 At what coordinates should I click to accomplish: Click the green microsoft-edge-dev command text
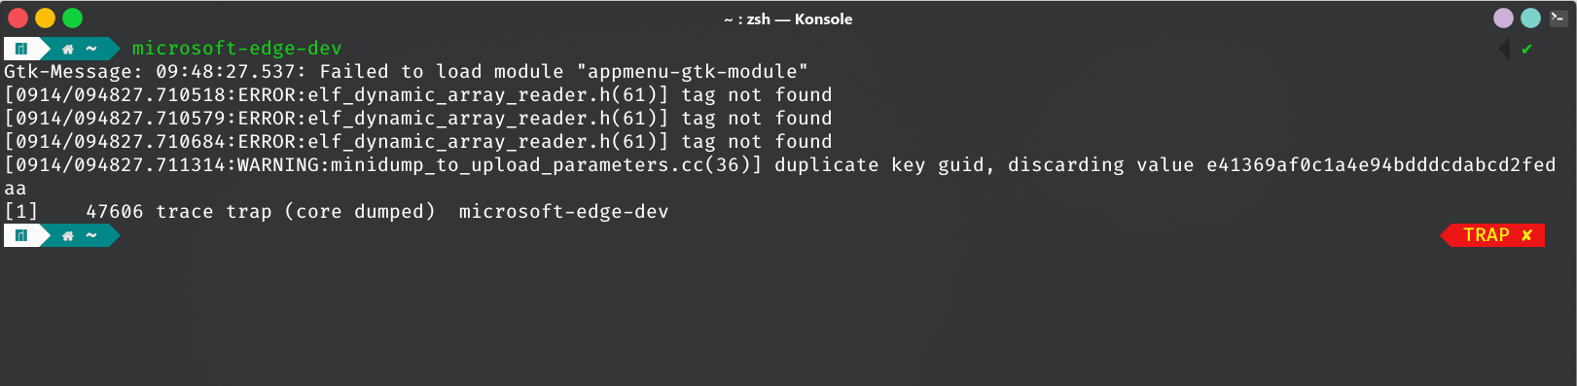pyautogui.click(x=237, y=49)
